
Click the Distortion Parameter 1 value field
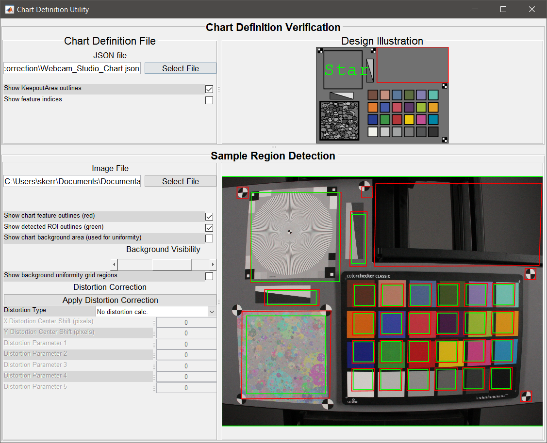(x=186, y=344)
